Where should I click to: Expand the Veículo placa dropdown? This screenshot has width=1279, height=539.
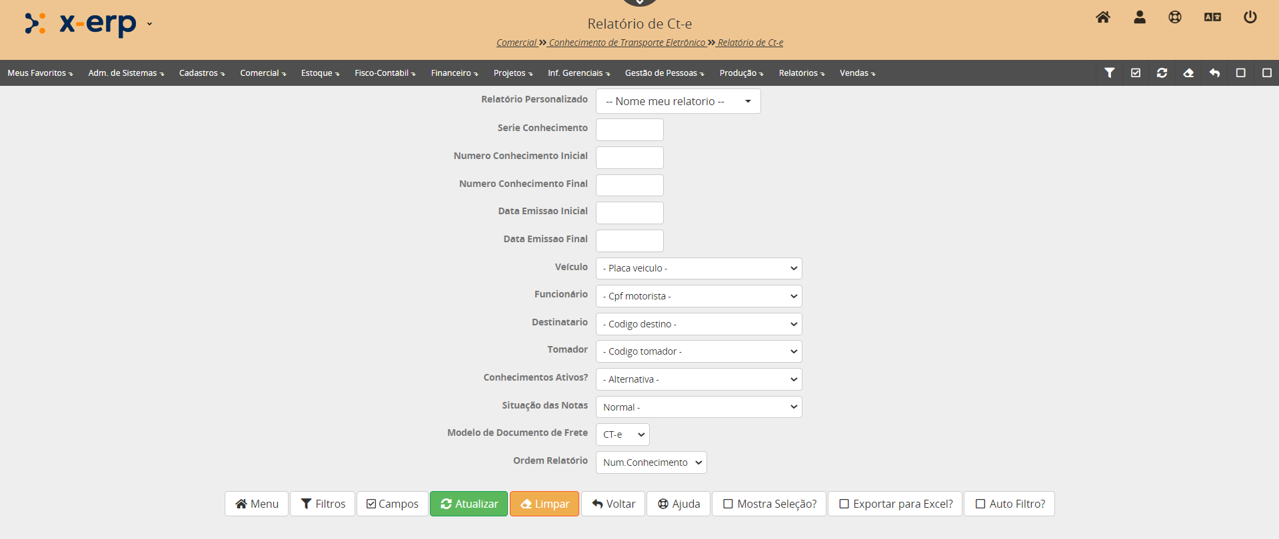[x=698, y=268]
